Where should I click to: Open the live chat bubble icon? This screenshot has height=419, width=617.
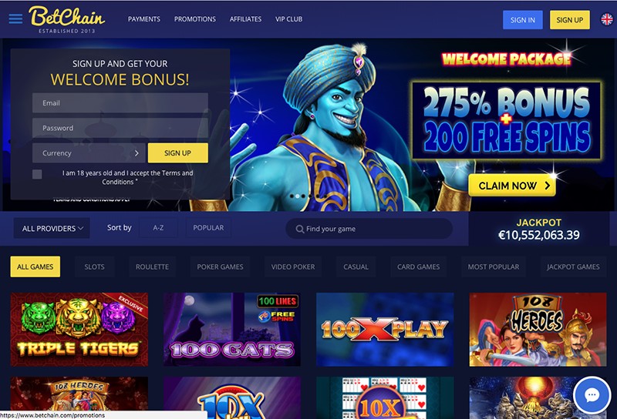pos(592,395)
